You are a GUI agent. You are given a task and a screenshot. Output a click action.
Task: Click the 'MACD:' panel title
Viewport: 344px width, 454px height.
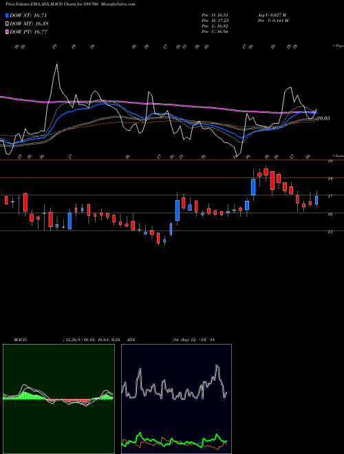tap(21, 340)
